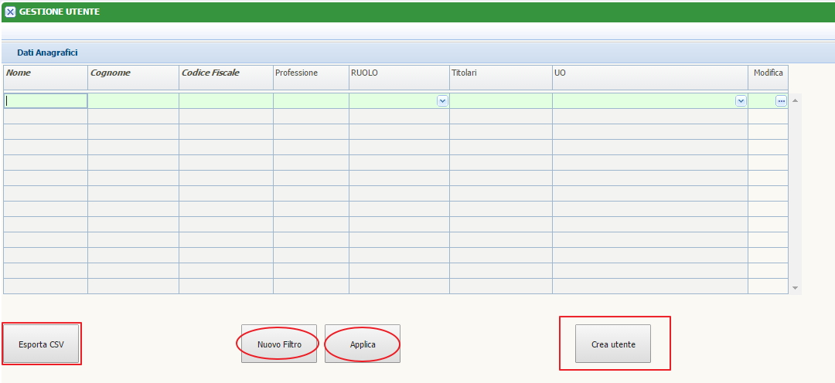Close the Gestione Utente window icon

point(10,12)
